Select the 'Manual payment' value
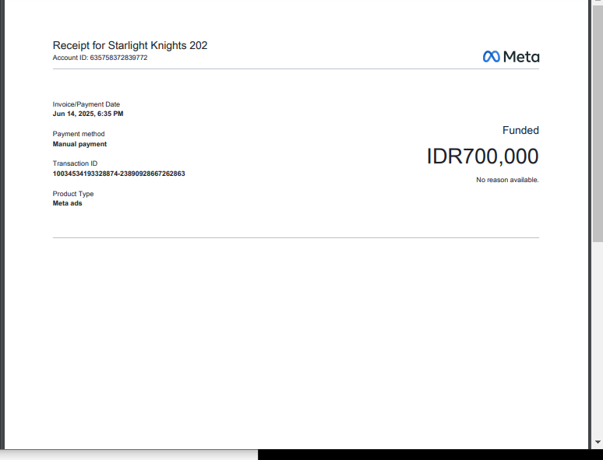 (79, 144)
